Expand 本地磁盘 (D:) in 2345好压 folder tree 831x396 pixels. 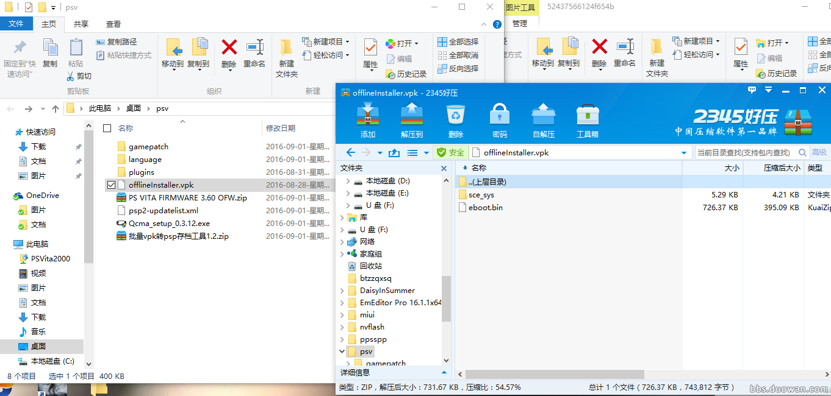click(x=348, y=181)
